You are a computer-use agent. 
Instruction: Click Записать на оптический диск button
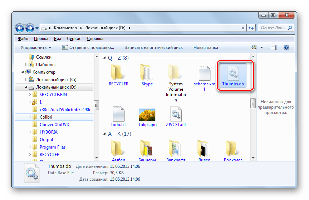click(x=153, y=47)
